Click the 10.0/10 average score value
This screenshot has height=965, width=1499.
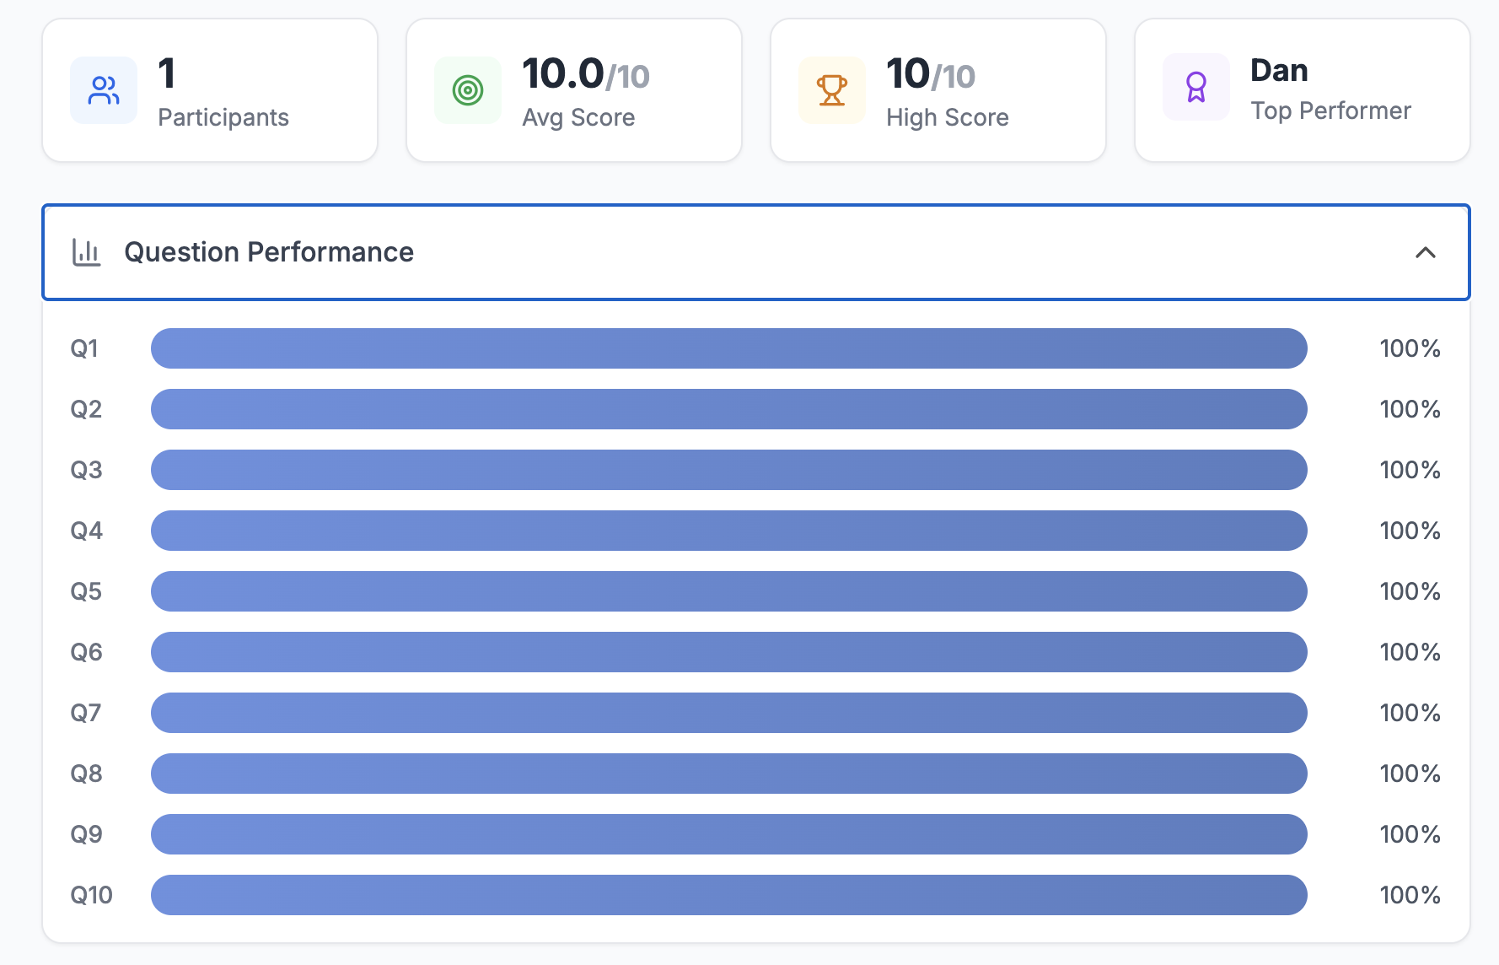point(585,74)
